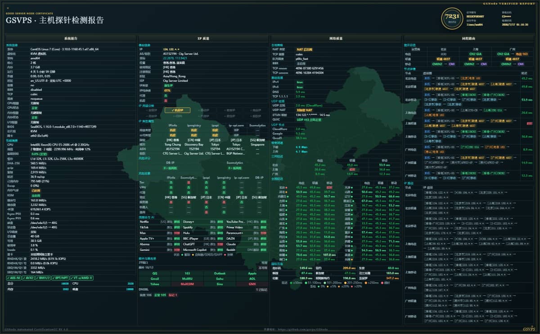The image size is (540, 334).
Task: Click the 163 mail provider cell
Action: (x=187, y=273)
